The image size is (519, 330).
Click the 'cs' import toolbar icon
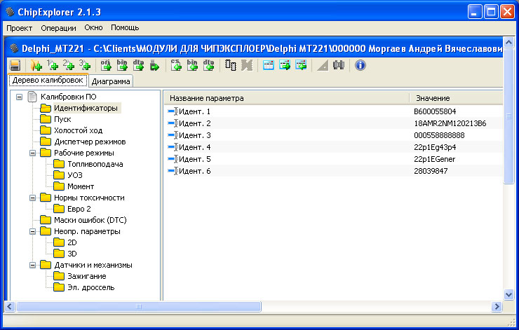pyautogui.click(x=177, y=65)
